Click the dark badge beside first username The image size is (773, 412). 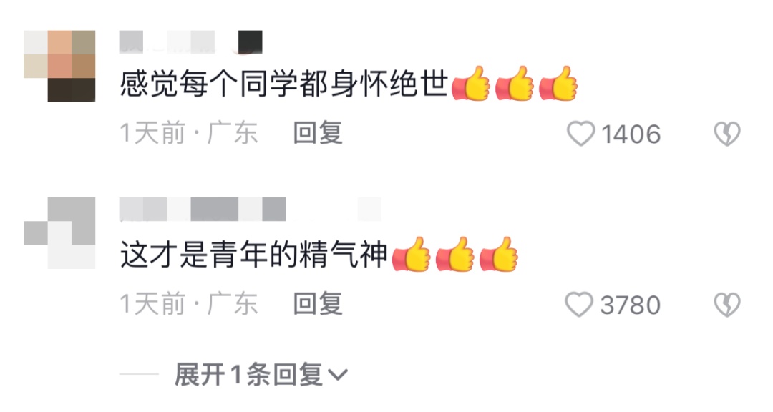[251, 42]
